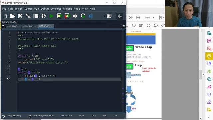Run the script with green play button
Viewport: 213px width, 120px height.
click(x=51, y=16)
